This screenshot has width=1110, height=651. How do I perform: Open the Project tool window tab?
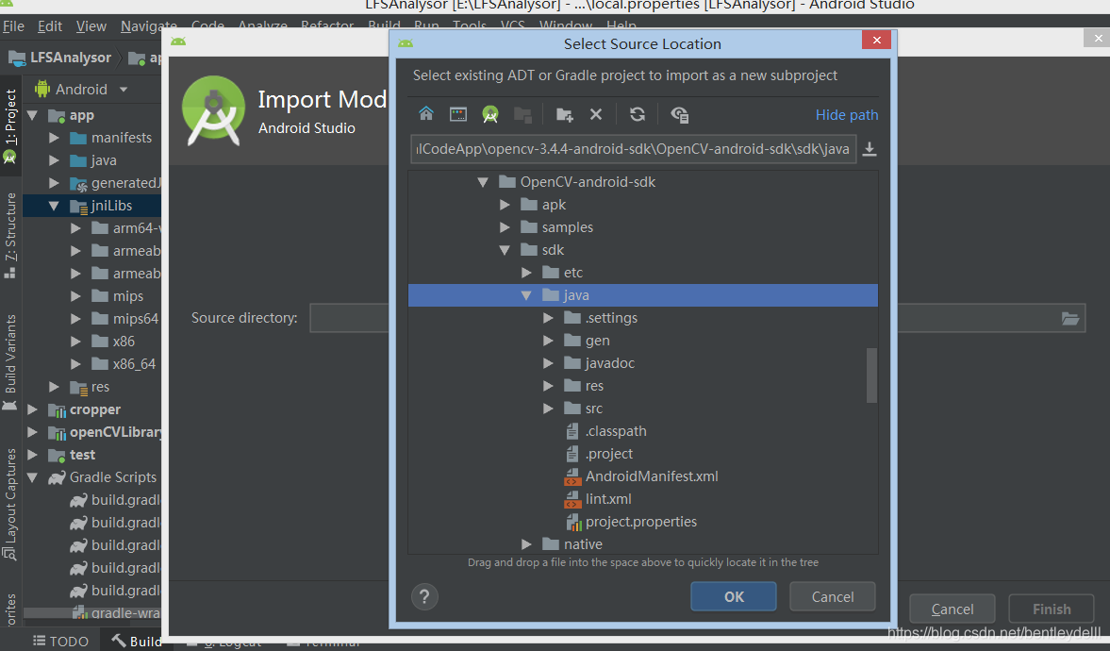10,125
